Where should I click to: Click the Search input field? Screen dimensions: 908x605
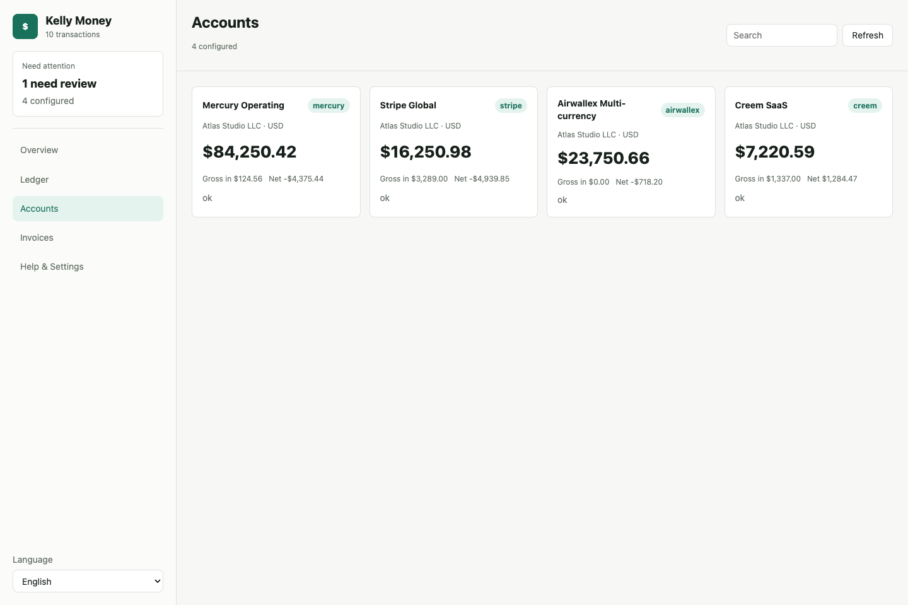click(x=781, y=35)
